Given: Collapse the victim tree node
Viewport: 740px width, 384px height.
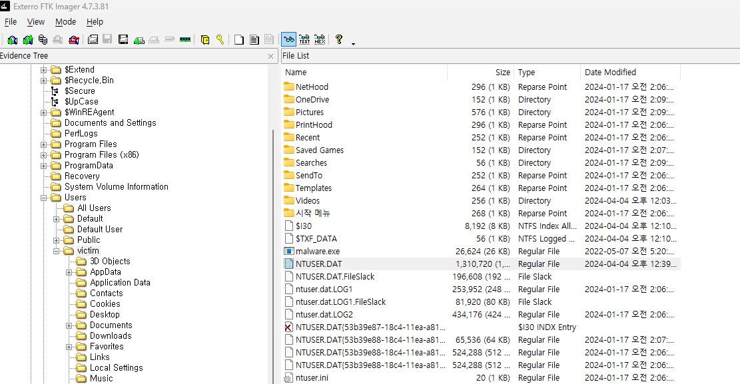Looking at the screenshot, I should click(x=56, y=251).
